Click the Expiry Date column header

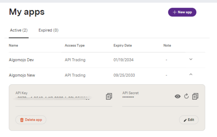(x=123, y=45)
